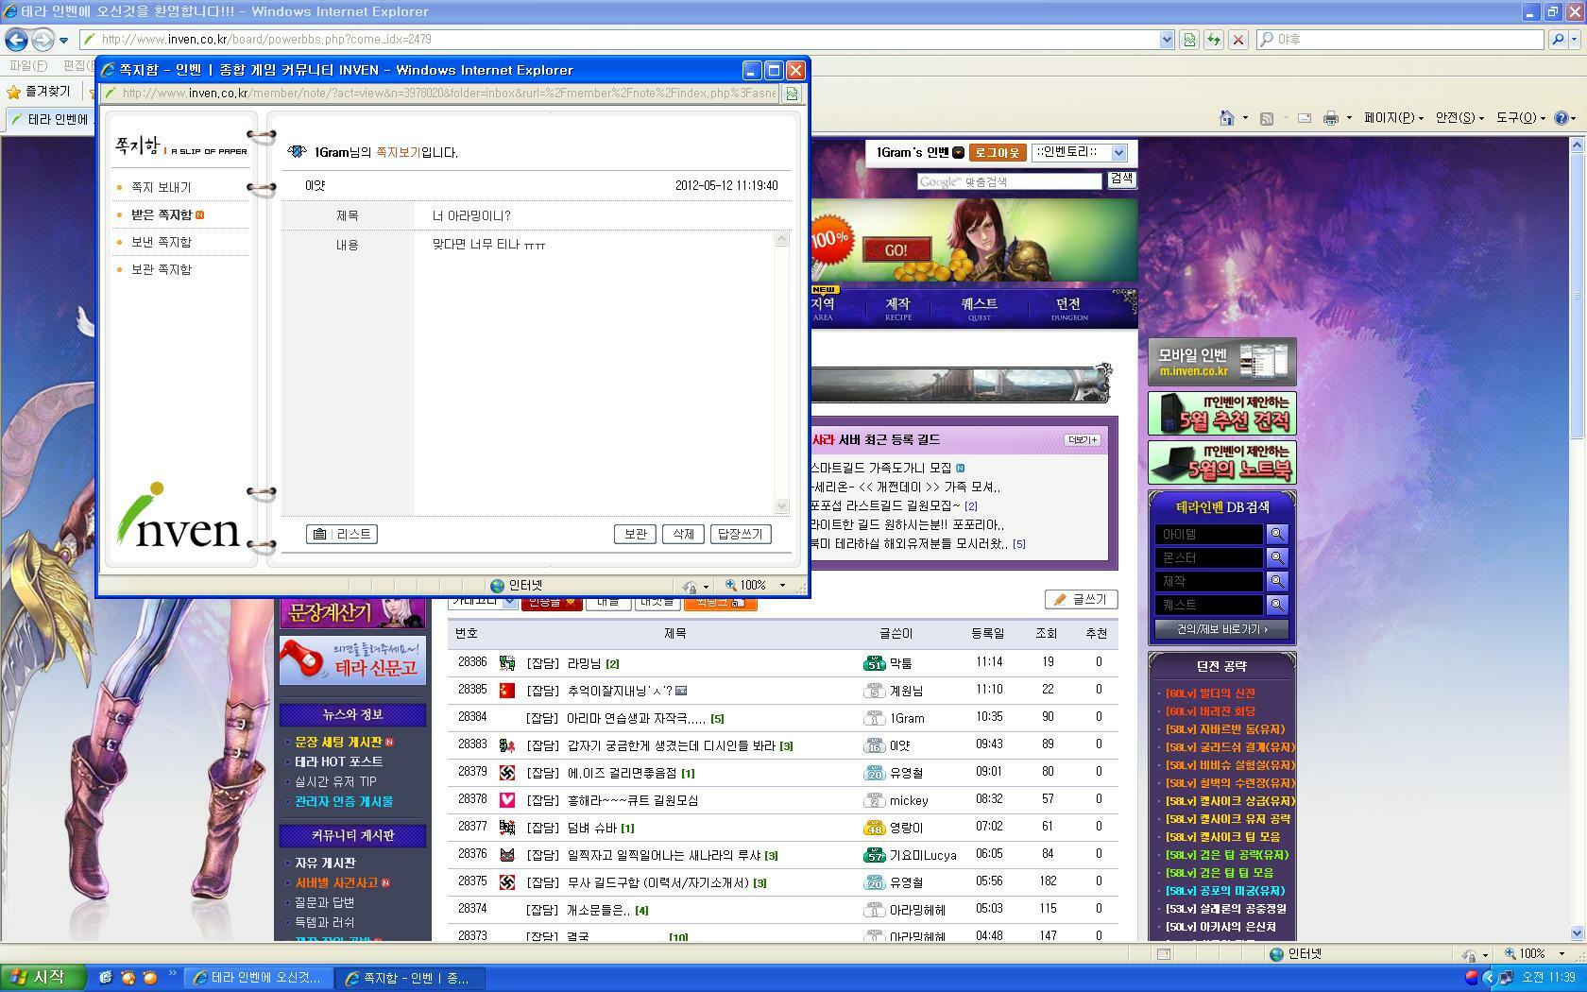Open the 인벤토리 dropdown list
The height and width of the screenshot is (992, 1587).
click(1118, 153)
